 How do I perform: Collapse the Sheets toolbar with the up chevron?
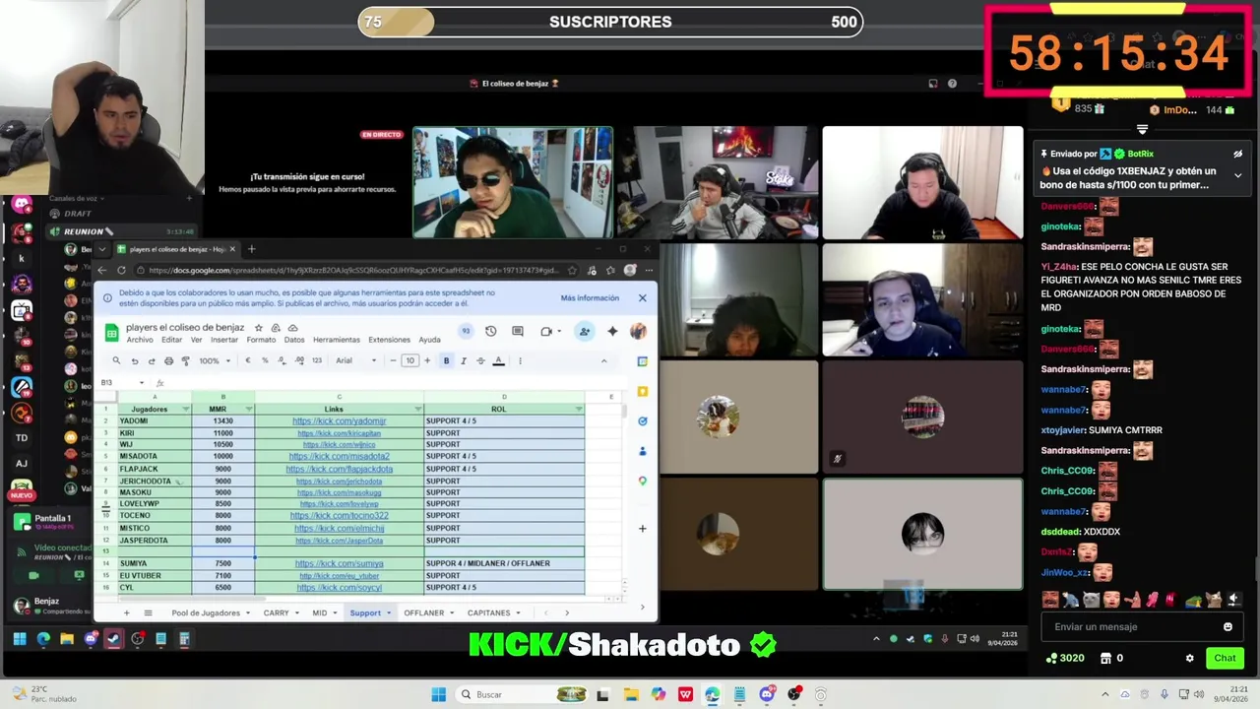[603, 360]
